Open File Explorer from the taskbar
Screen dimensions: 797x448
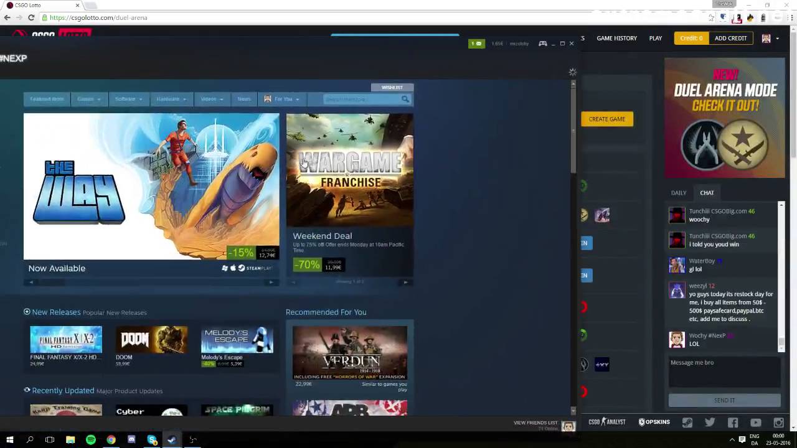pyautogui.click(x=70, y=440)
